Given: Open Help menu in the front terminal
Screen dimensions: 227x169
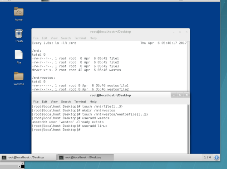Looking at the screenshot, I should (x=93, y=101).
